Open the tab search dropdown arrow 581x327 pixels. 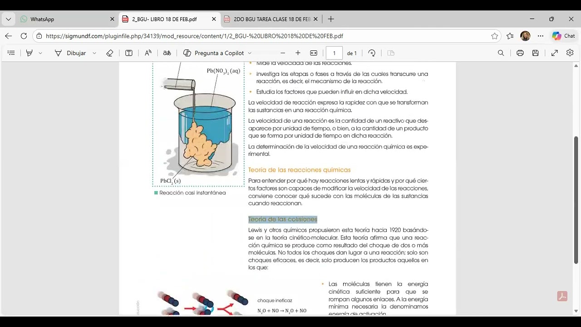(x=8, y=19)
